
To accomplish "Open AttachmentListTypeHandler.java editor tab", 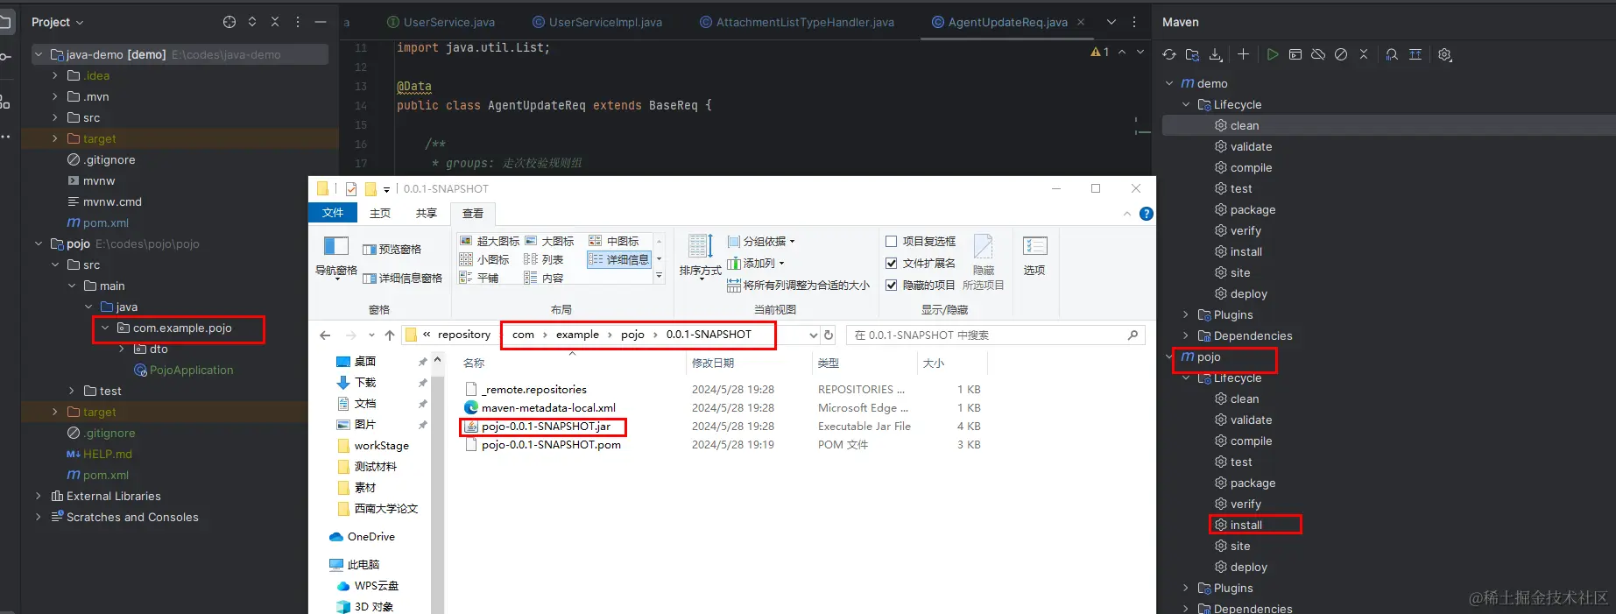I will [797, 22].
